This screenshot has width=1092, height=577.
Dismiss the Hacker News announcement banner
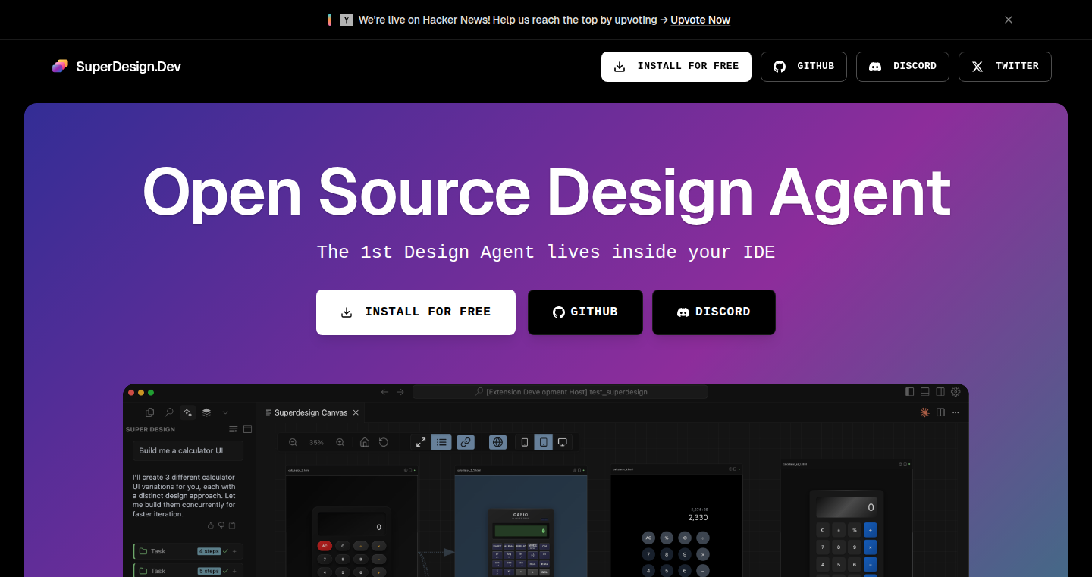[x=1009, y=20]
